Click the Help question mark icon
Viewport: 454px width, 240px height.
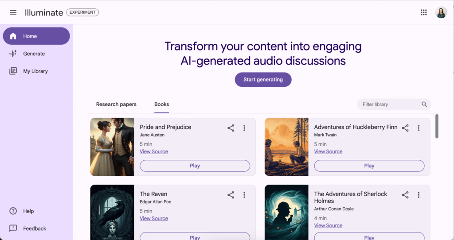click(x=13, y=211)
